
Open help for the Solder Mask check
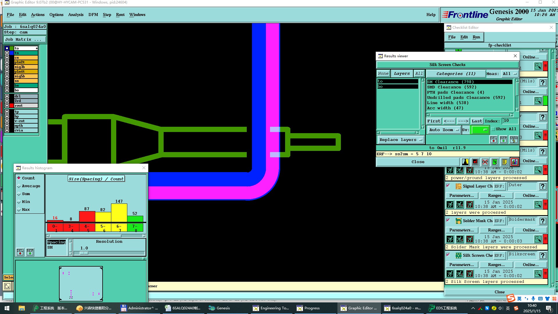(543, 221)
